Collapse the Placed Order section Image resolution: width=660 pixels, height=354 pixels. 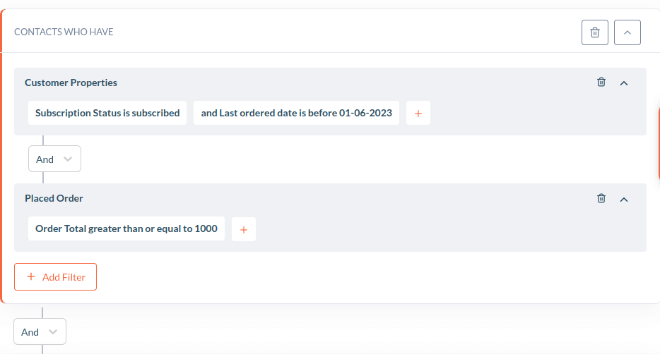pos(624,200)
